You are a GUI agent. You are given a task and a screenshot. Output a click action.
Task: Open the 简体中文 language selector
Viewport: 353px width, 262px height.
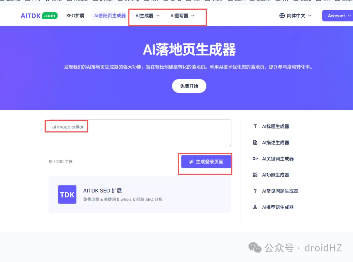tap(295, 15)
